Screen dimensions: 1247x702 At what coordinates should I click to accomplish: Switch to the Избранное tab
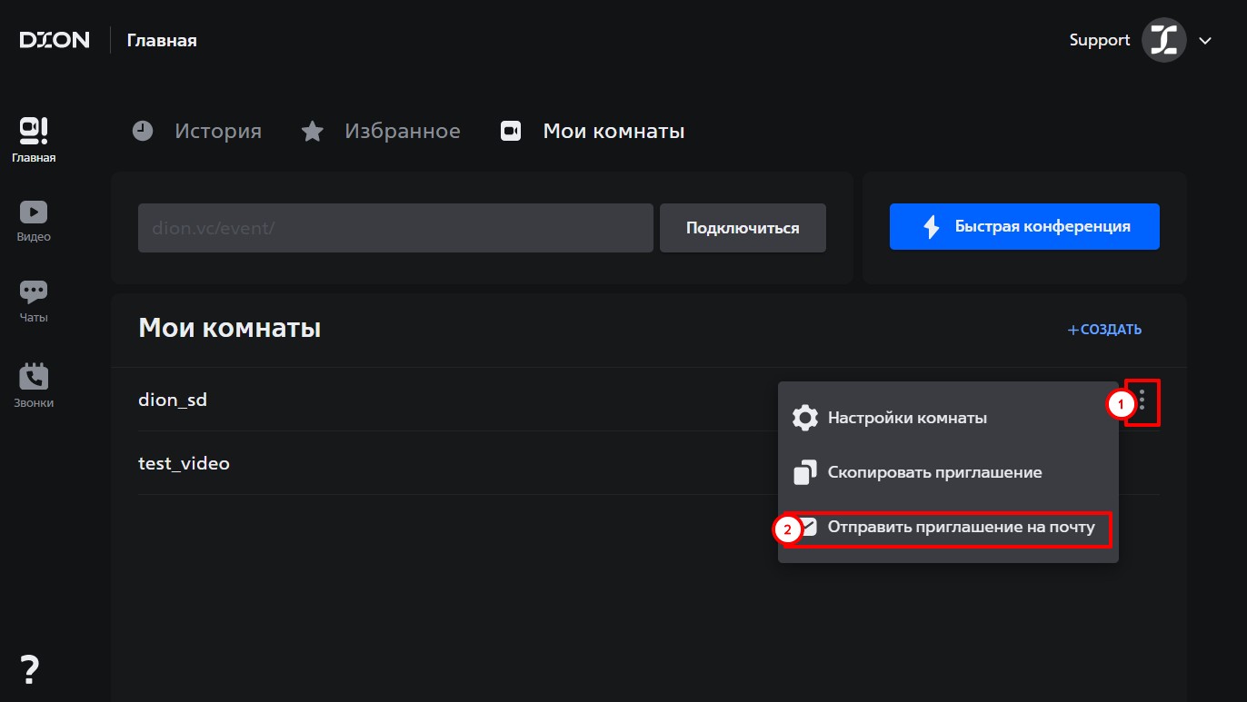coord(381,131)
